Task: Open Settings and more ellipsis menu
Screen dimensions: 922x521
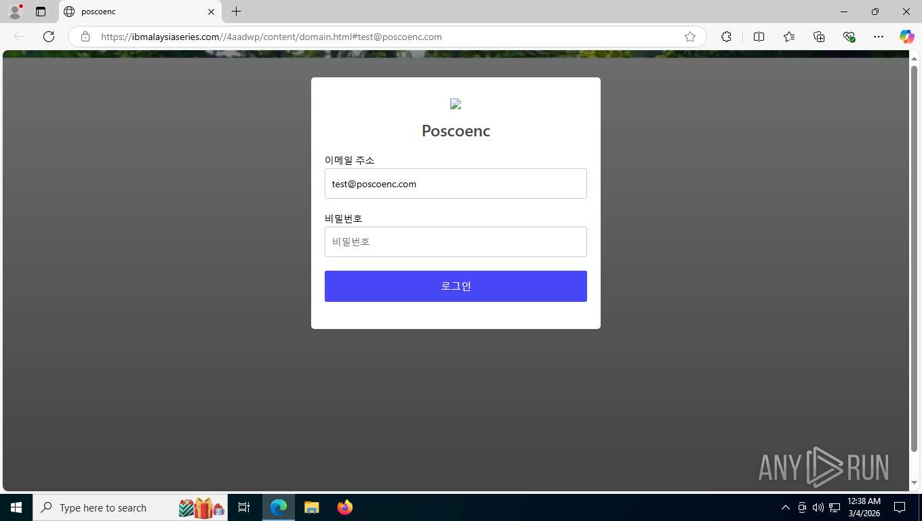Action: coord(879,37)
